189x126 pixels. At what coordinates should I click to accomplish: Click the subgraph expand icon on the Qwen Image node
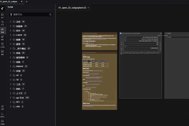point(161,33)
